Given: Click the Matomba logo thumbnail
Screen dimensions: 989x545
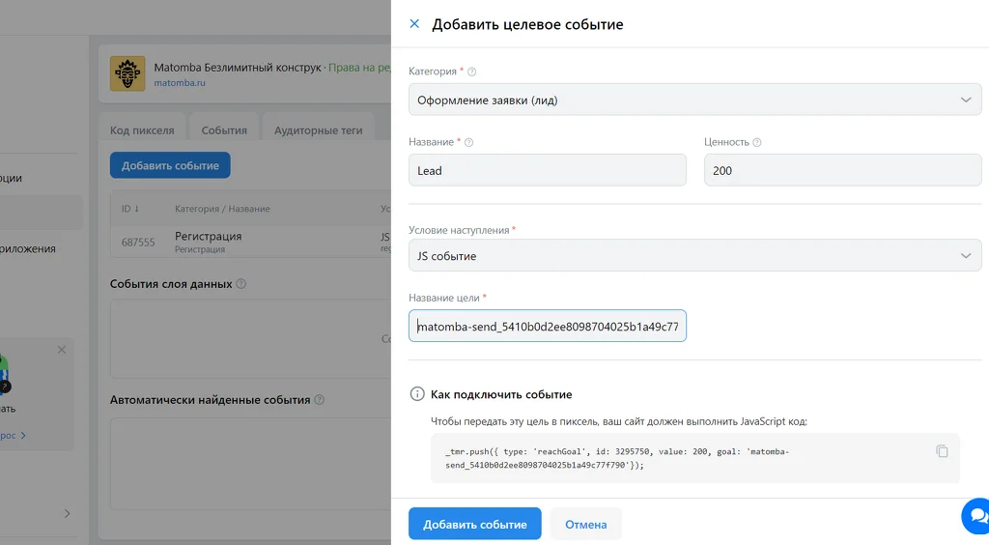Looking at the screenshot, I should point(127,73).
